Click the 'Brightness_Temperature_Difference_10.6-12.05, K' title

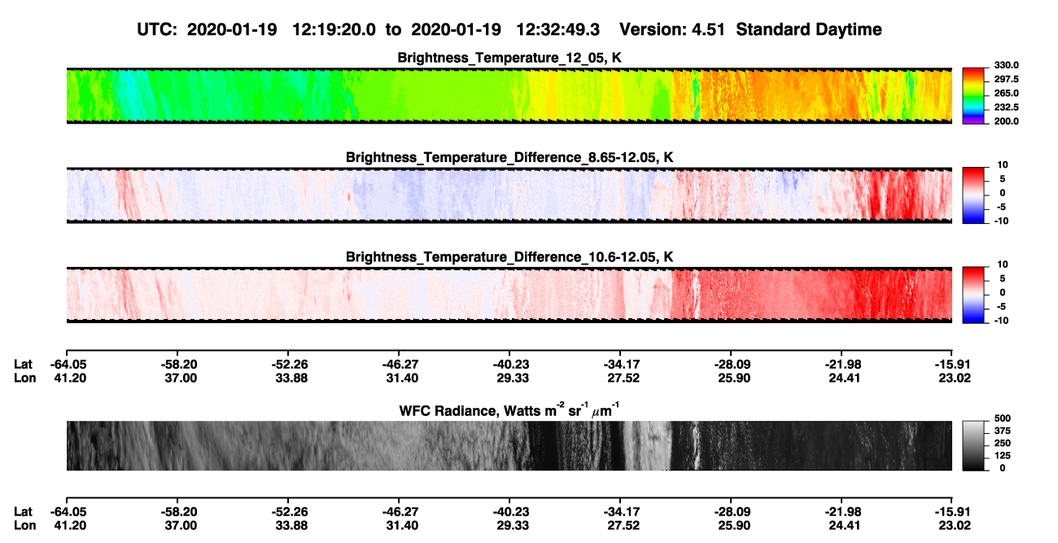(509, 256)
